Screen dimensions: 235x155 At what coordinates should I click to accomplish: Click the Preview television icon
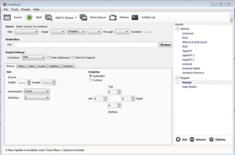(x=113, y=17)
